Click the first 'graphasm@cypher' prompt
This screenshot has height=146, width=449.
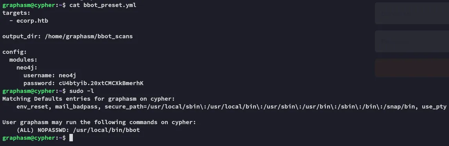30,5
